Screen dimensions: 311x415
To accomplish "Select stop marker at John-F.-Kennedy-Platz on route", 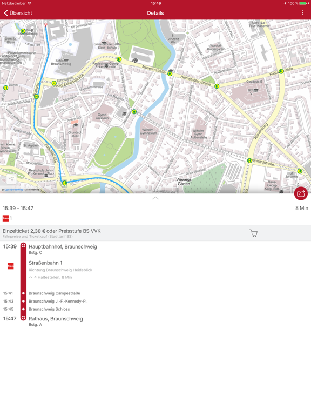I will (64, 183).
